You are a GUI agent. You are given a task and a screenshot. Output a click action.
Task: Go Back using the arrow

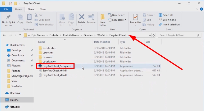pos(4,35)
